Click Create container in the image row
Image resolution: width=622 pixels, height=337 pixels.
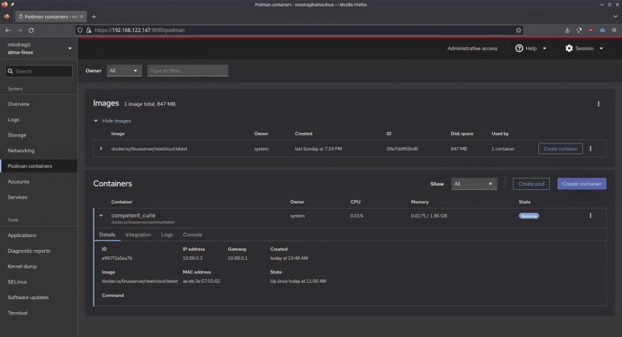click(x=560, y=149)
